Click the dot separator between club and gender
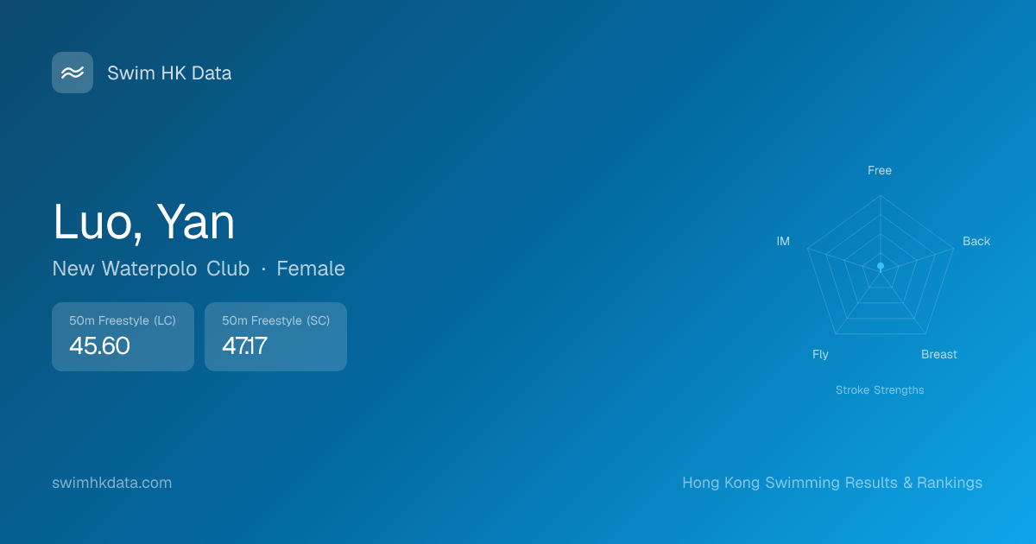Viewport: 1036px width, 544px height. [263, 269]
